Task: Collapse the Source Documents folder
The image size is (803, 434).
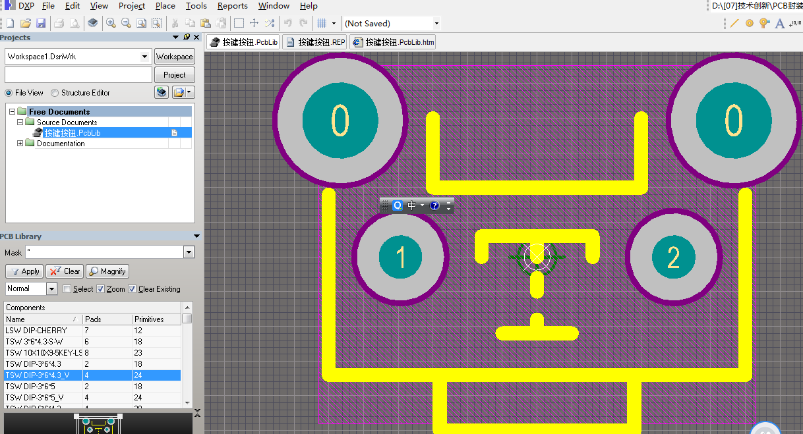Action: [x=20, y=122]
